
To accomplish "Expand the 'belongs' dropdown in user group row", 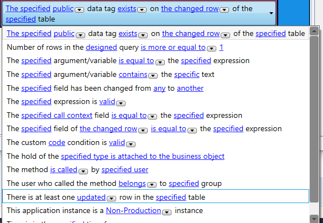I will (152, 185).
